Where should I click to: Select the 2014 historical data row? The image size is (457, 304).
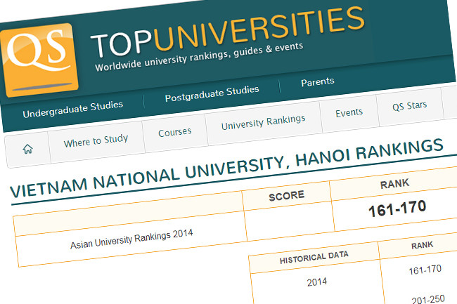pos(317,282)
